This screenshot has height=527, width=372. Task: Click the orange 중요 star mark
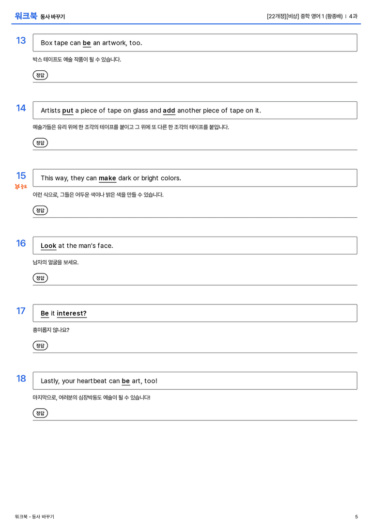21,187
